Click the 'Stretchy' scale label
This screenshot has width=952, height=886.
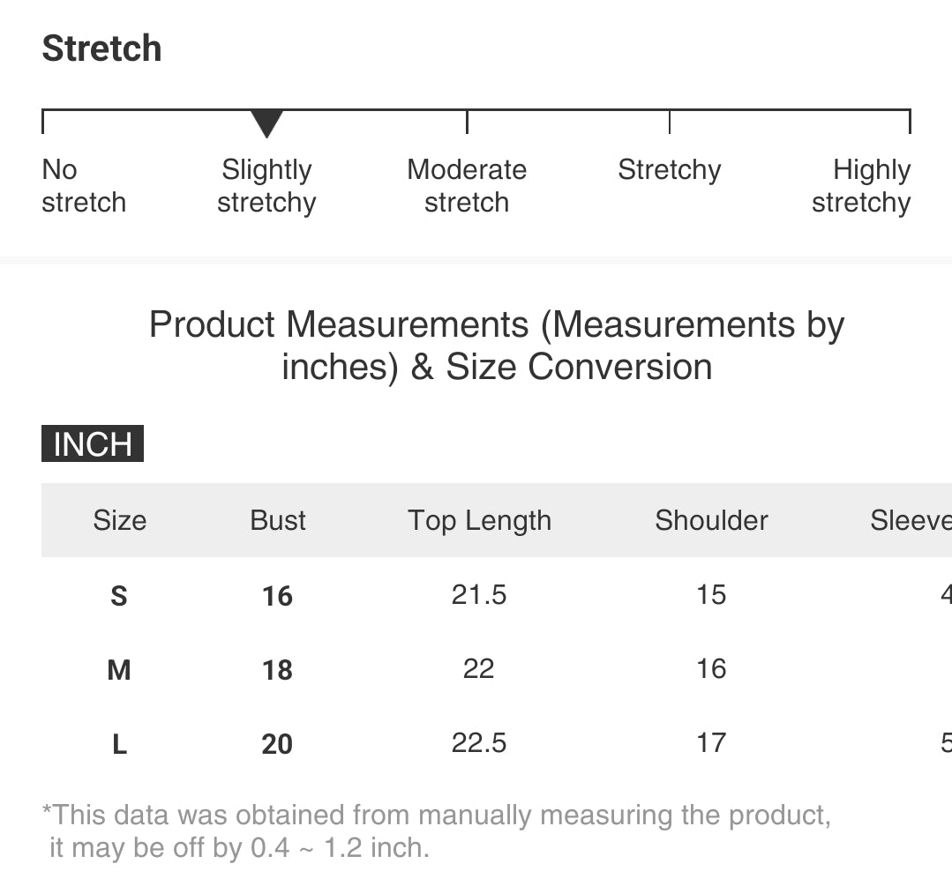coord(669,169)
